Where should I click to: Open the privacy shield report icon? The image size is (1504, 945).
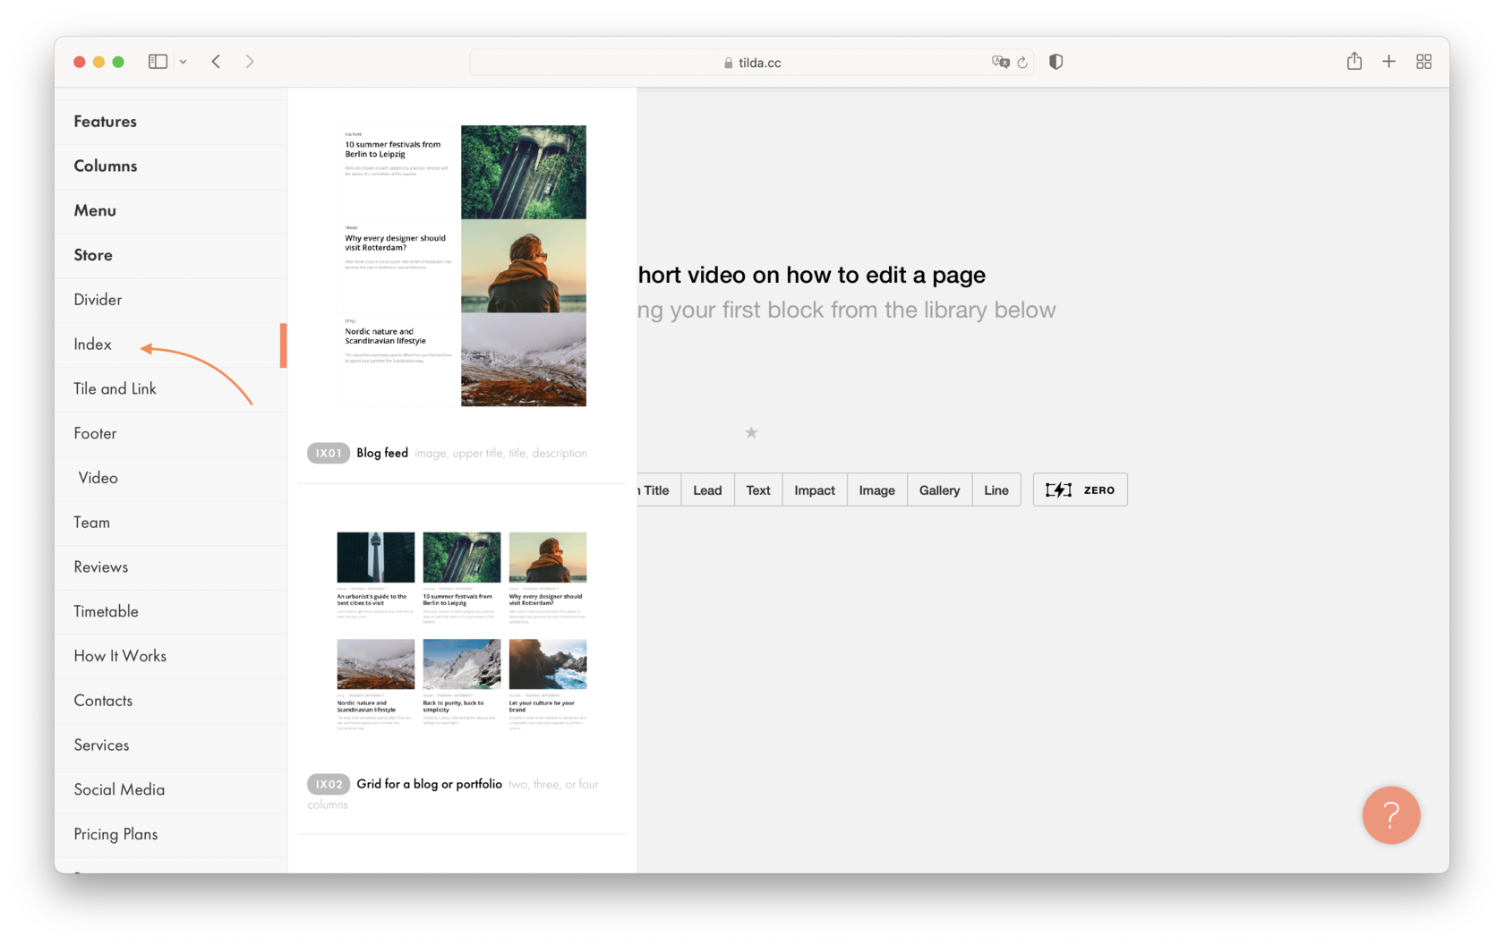pos(1056,62)
